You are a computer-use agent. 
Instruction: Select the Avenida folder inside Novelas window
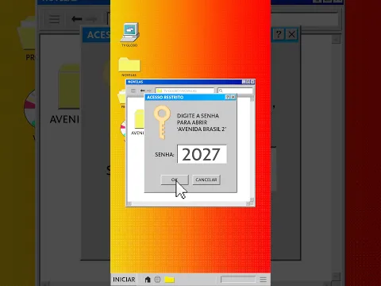(138, 122)
